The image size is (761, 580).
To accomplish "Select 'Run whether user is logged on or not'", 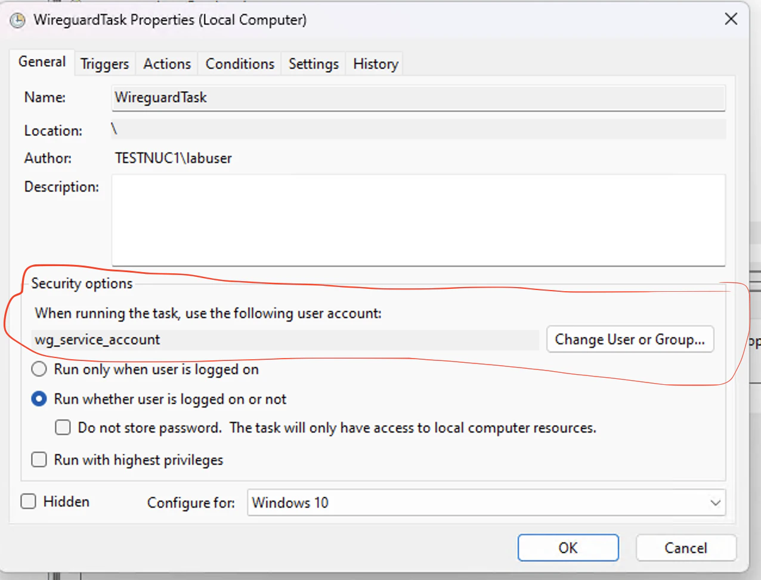I will tap(39, 399).
